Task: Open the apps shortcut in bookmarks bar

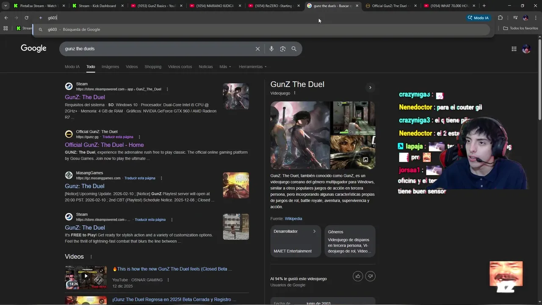Action: (6, 28)
